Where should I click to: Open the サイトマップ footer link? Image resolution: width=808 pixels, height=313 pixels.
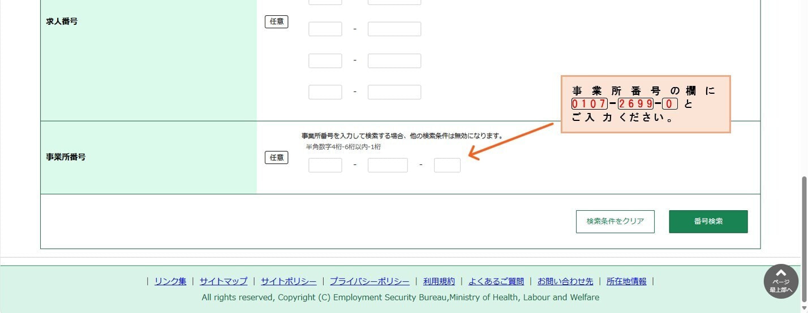coord(224,281)
